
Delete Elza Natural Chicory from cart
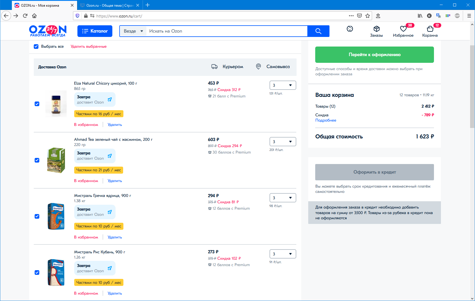point(115,125)
